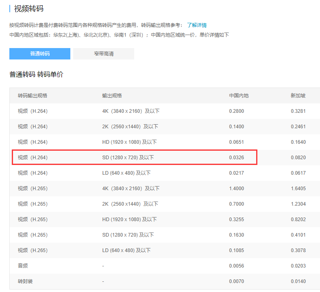Click the 0.0651 HD price cell
This screenshot has width=320, height=292.
pyautogui.click(x=236, y=142)
